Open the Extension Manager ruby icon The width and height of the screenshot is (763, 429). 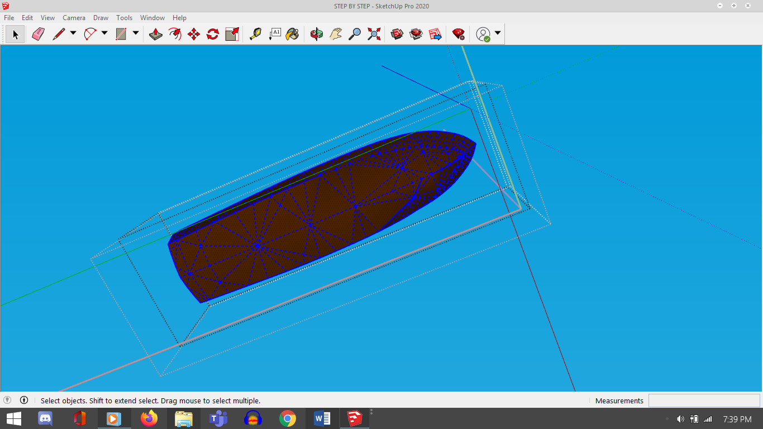click(x=459, y=35)
